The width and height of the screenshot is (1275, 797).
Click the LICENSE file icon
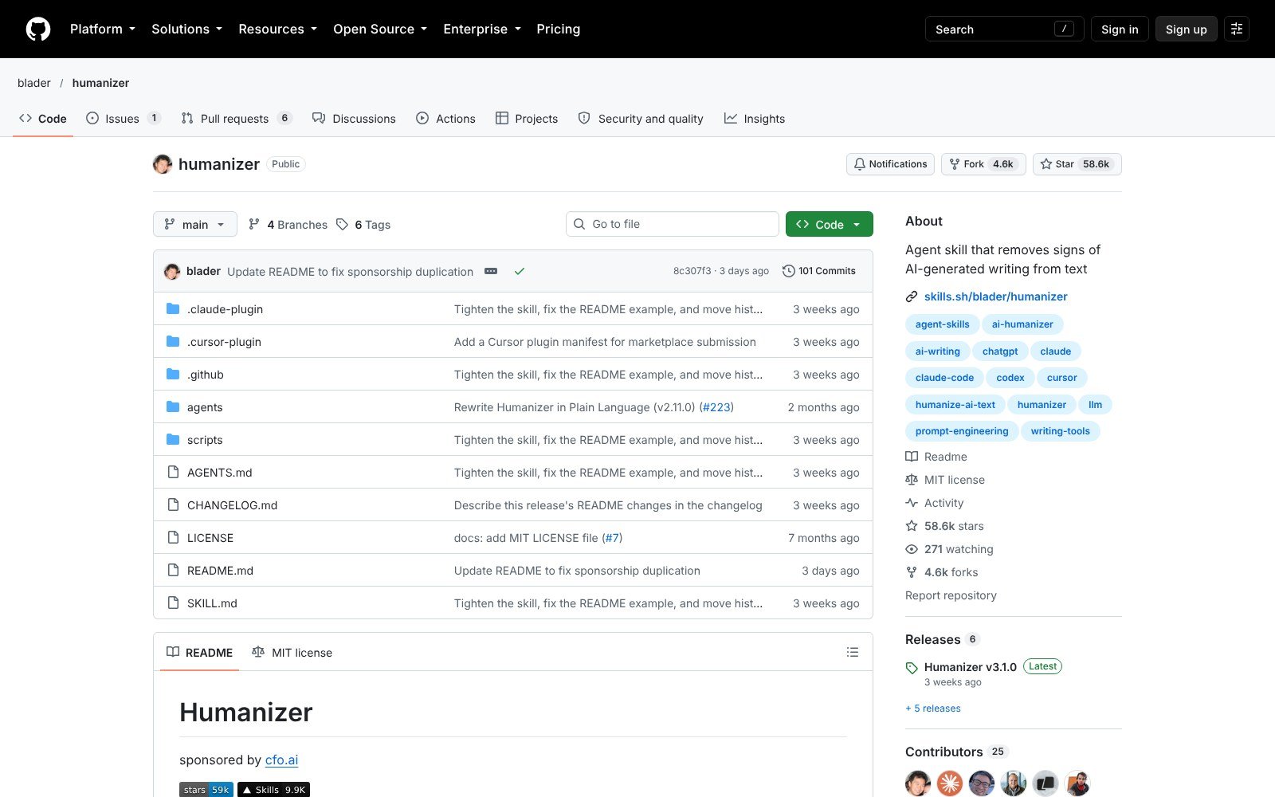pyautogui.click(x=173, y=537)
